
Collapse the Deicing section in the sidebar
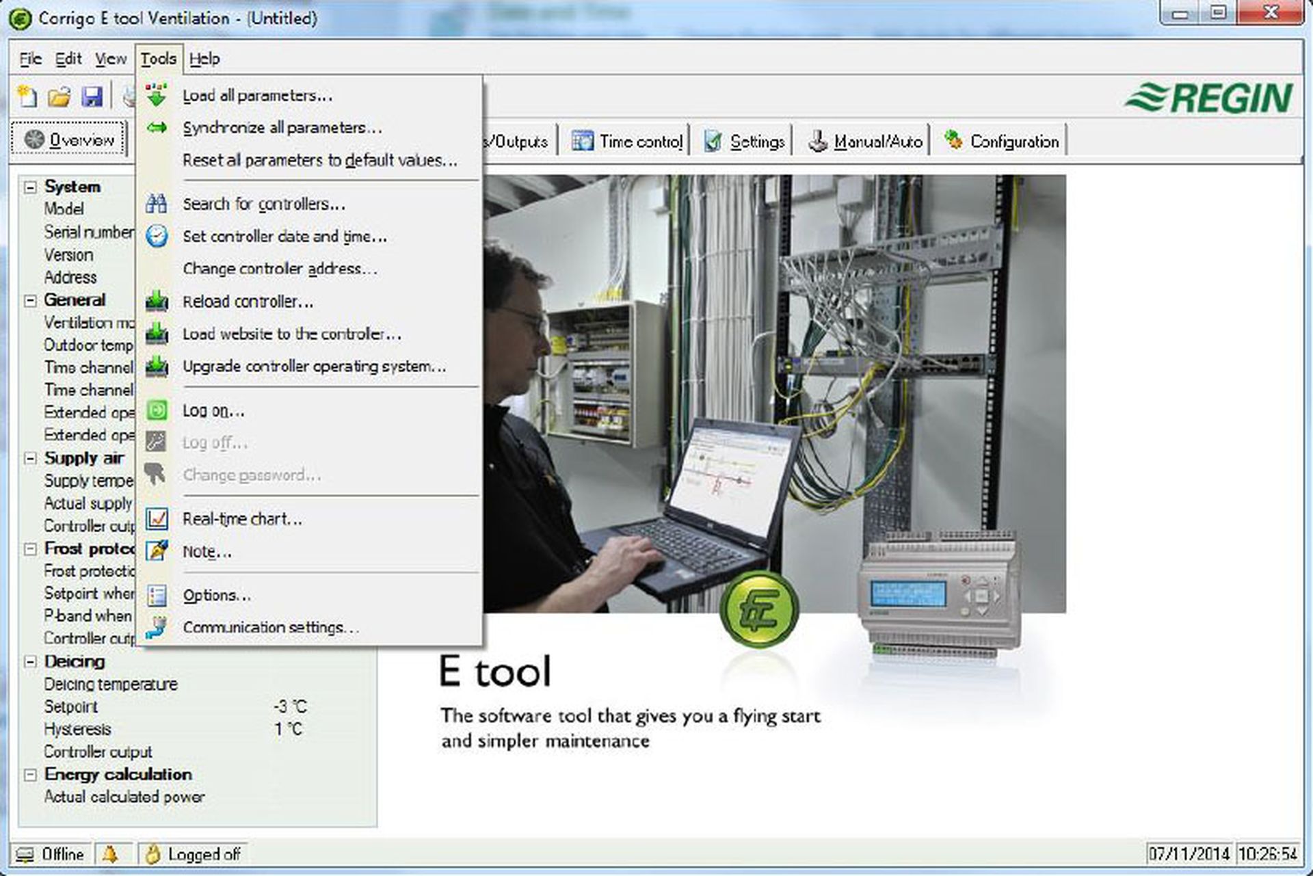click(29, 661)
